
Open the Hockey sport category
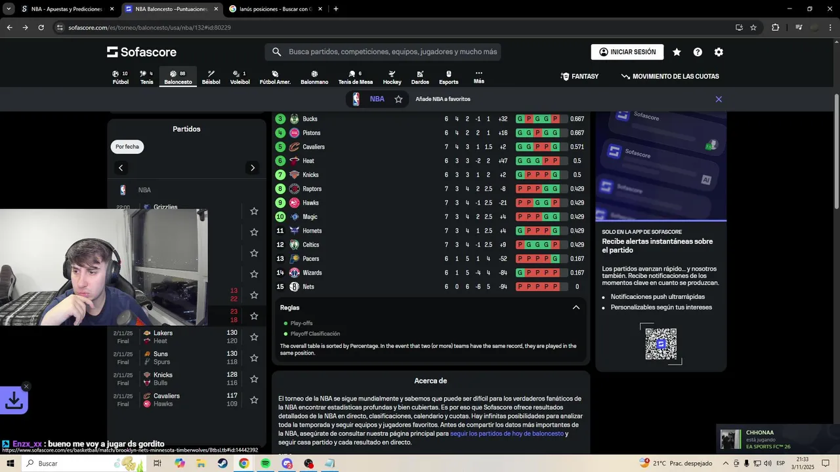392,77
